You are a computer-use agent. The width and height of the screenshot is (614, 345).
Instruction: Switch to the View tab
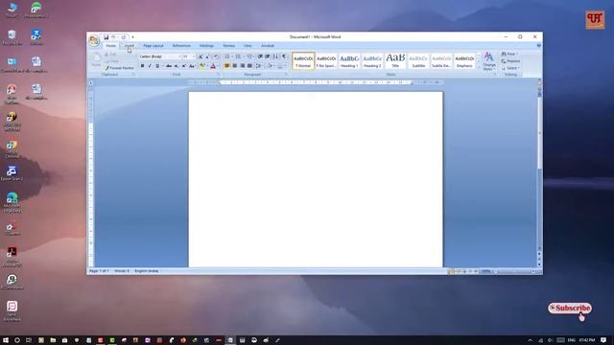pos(248,46)
